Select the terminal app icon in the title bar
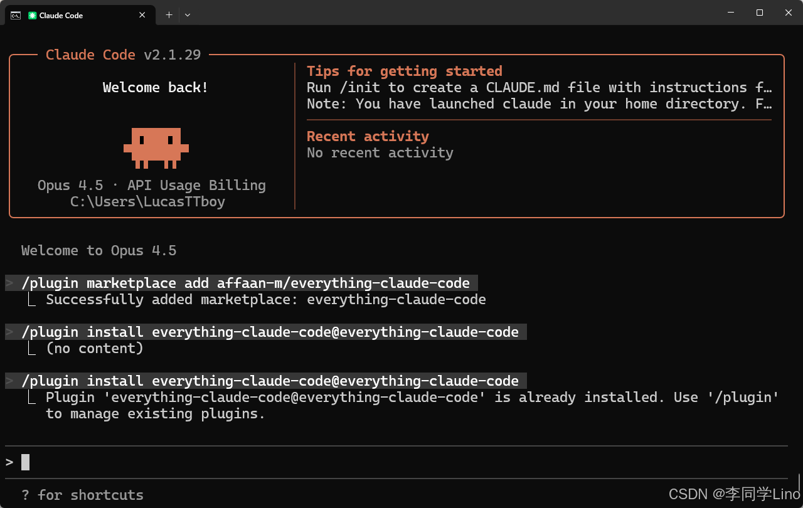803x508 pixels. [x=15, y=15]
